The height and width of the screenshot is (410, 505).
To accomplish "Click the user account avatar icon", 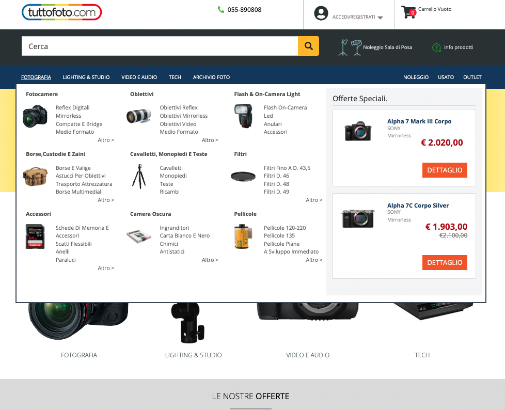I will coord(321,13).
